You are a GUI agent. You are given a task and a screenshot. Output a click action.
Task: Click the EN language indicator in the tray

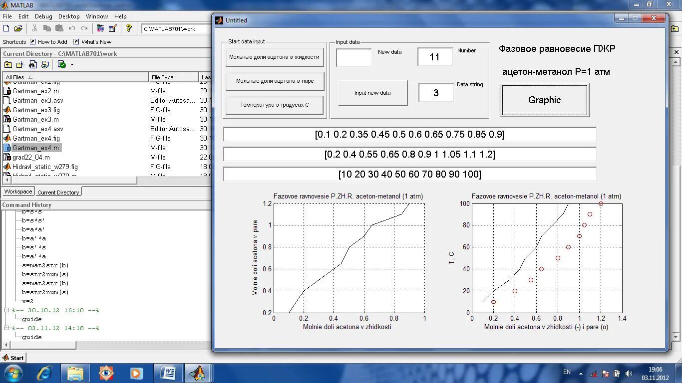(567, 372)
